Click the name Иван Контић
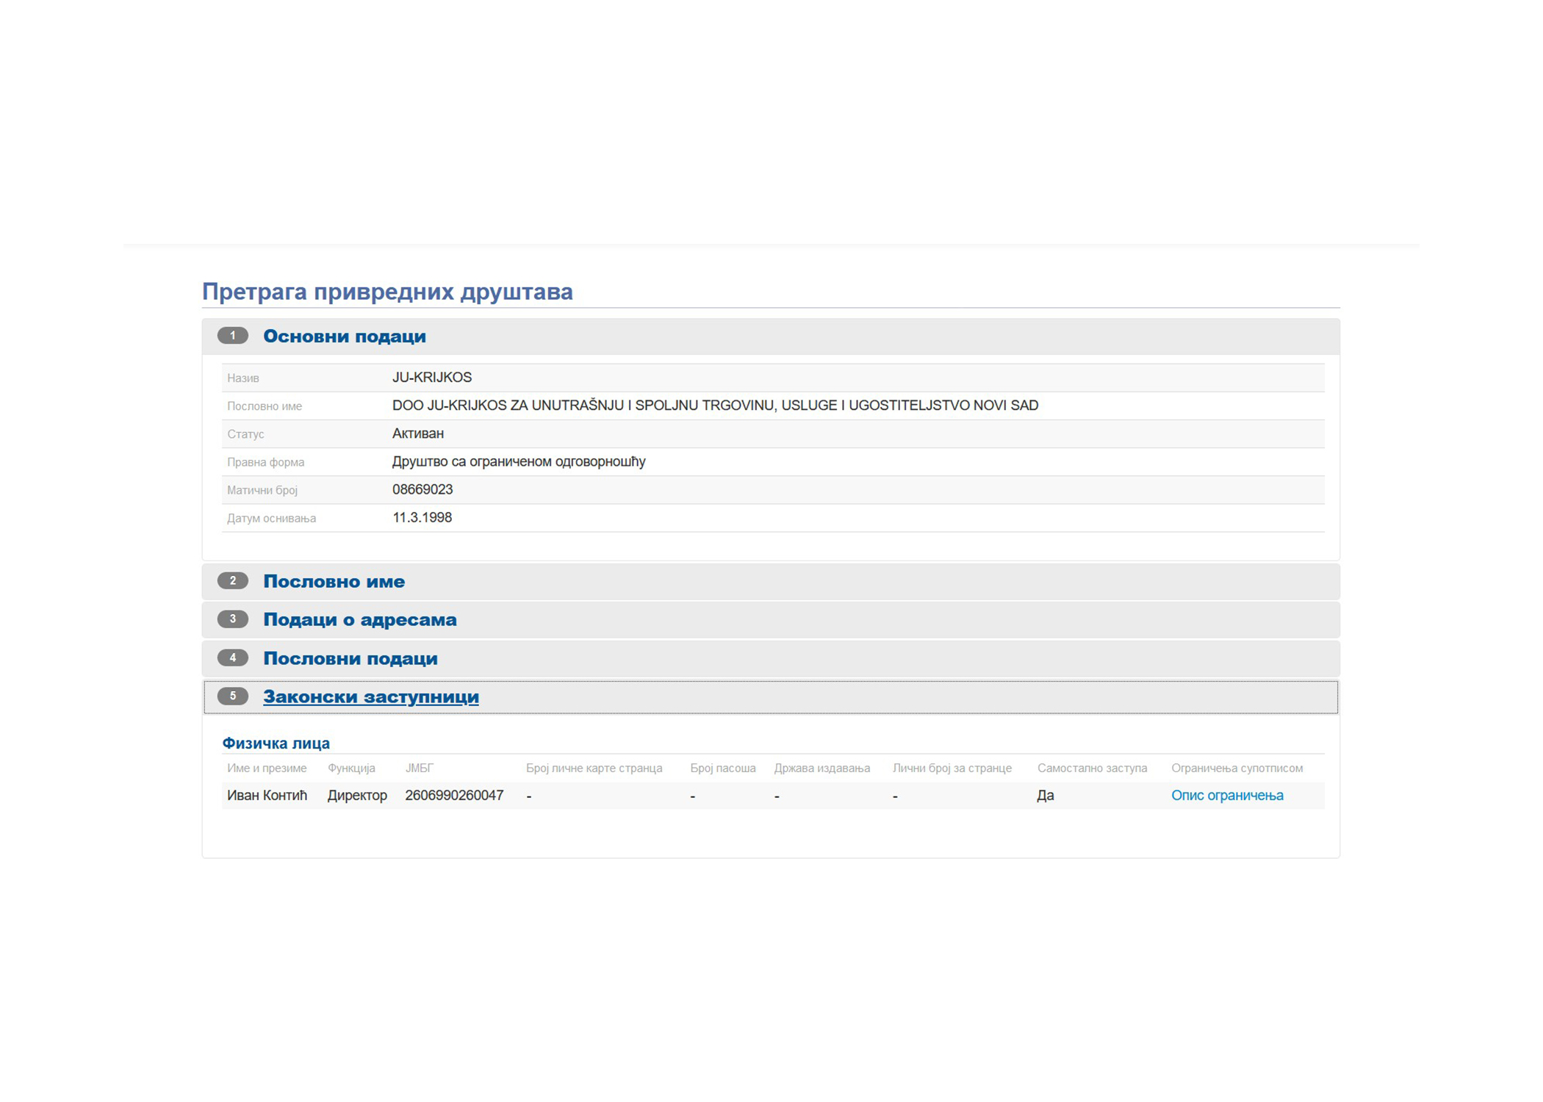1543x1102 pixels. click(267, 795)
